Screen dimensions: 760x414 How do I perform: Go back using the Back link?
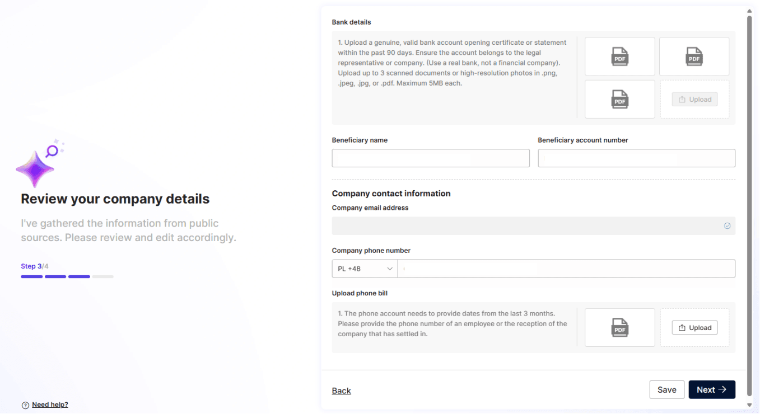pos(341,391)
